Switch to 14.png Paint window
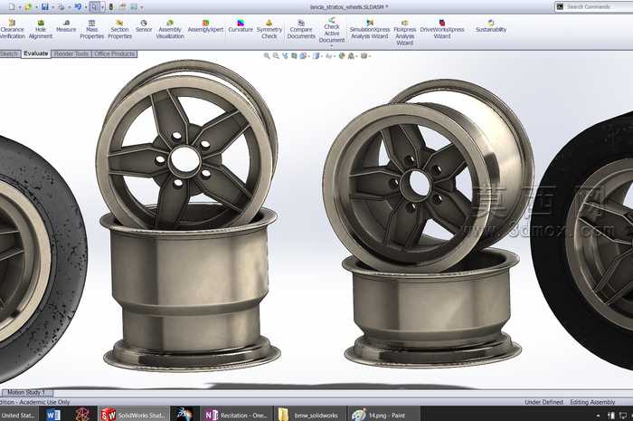 pyautogui.click(x=383, y=415)
